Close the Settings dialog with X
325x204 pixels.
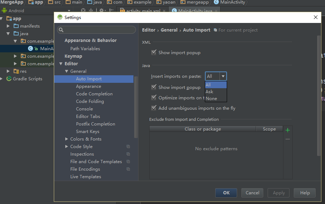(315, 17)
